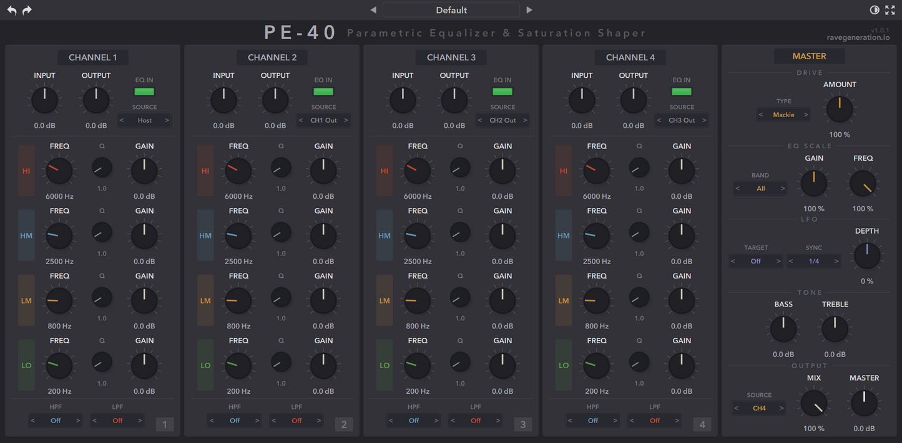The image size is (902, 443).
Task: Click Channel 1 HM Q knob
Action: 102,232
